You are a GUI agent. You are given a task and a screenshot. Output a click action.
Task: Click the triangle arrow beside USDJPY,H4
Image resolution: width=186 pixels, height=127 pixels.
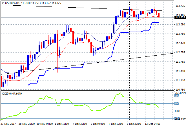tap(3, 3)
